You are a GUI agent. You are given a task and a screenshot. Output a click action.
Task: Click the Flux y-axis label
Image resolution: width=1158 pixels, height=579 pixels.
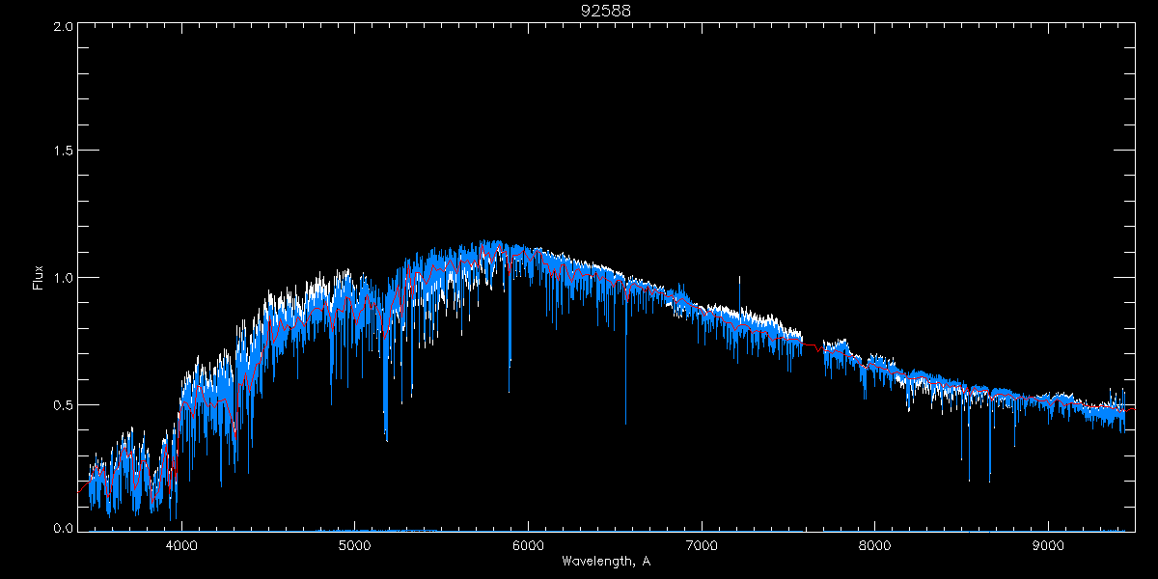(x=39, y=277)
